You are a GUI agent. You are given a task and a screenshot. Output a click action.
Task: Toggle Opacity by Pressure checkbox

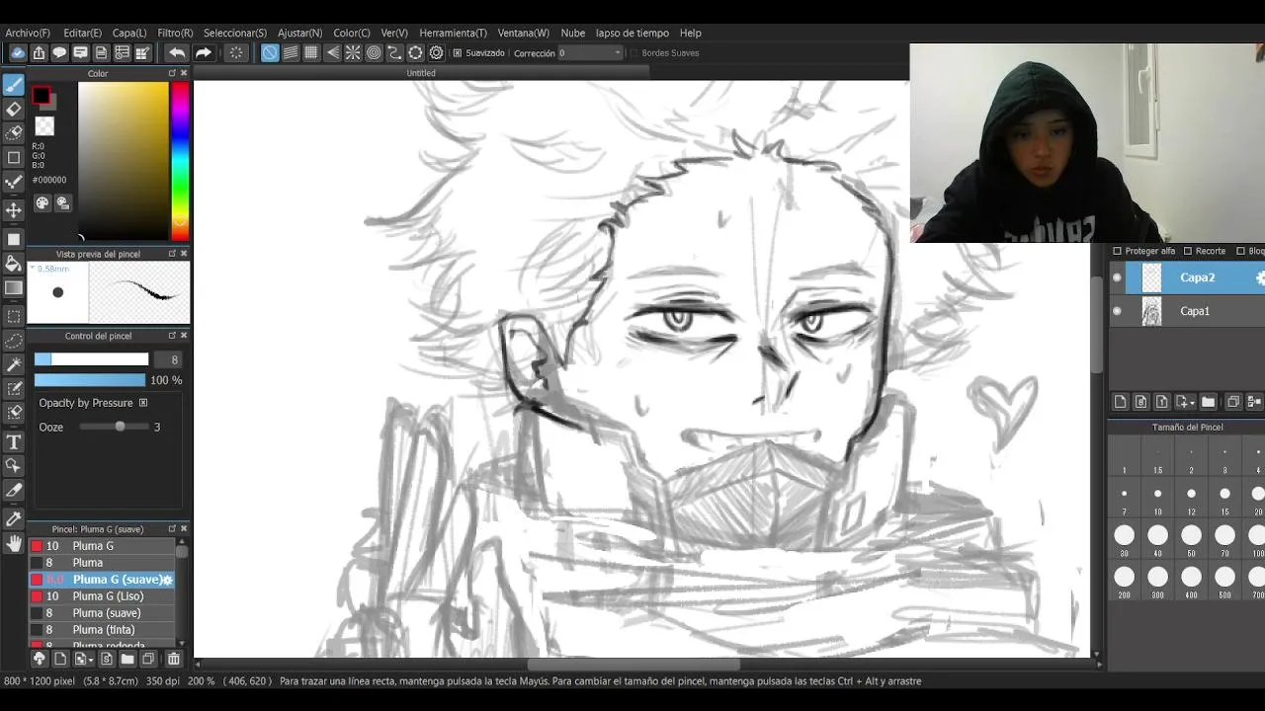click(142, 403)
